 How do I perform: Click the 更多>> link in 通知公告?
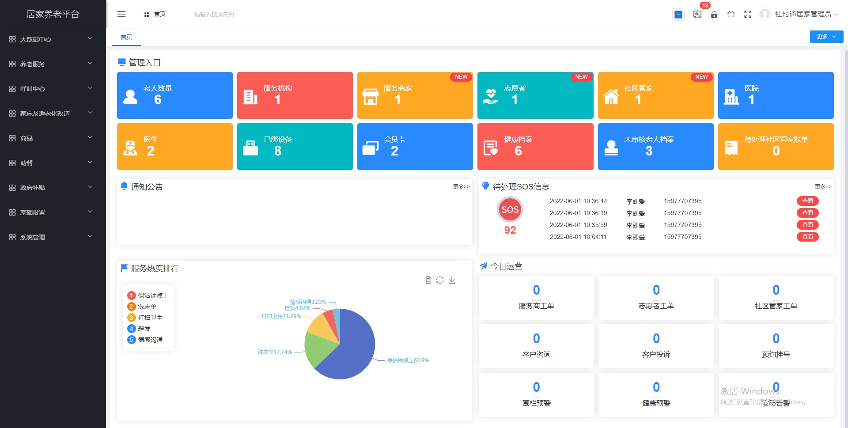click(461, 187)
